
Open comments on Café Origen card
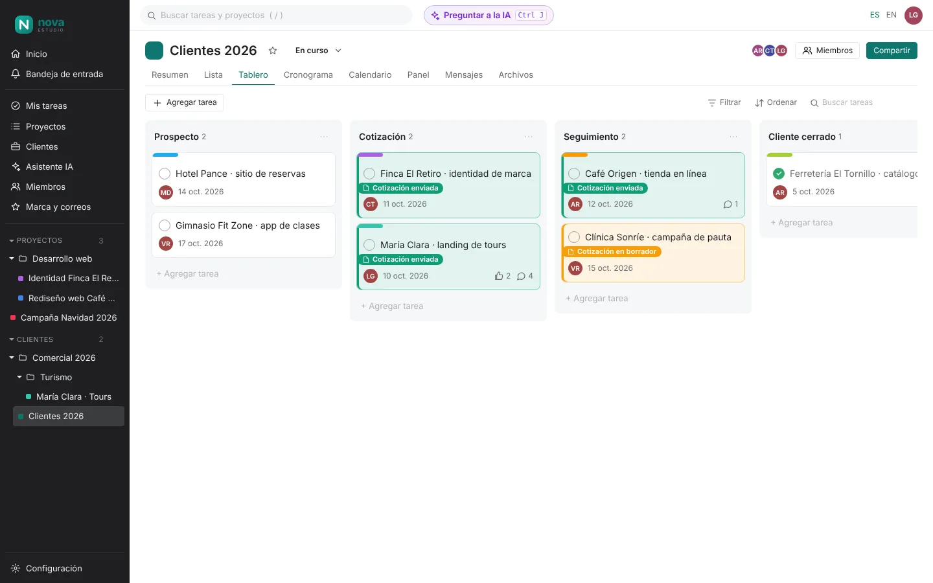731,204
